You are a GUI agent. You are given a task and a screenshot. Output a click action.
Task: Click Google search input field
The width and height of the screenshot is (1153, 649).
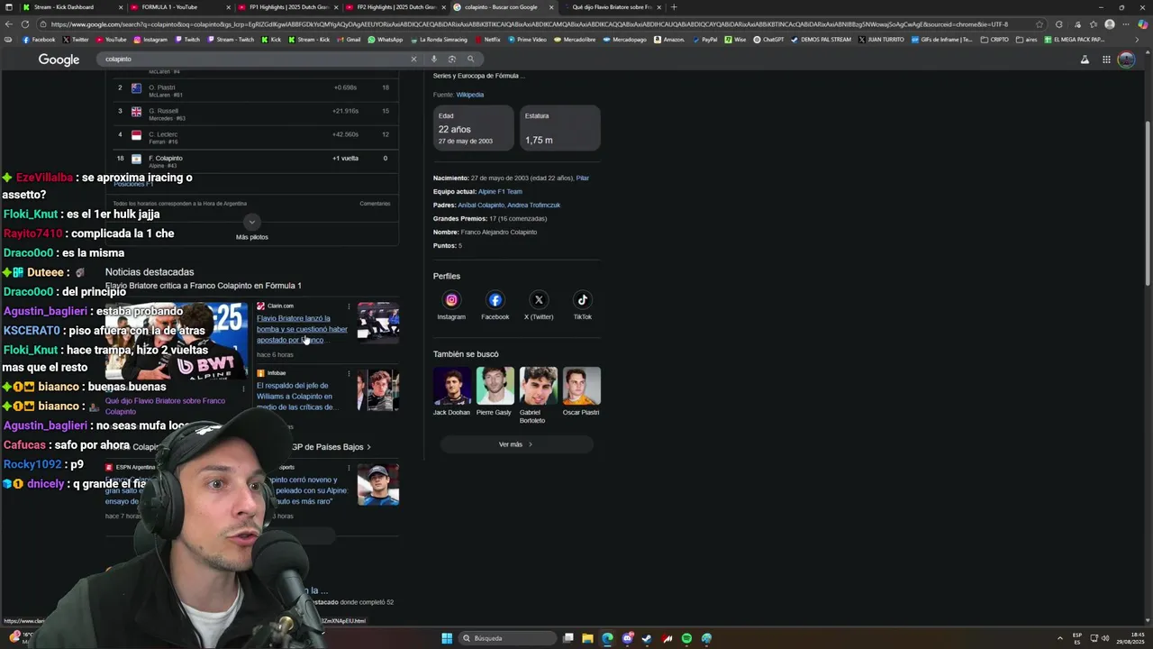point(252,59)
